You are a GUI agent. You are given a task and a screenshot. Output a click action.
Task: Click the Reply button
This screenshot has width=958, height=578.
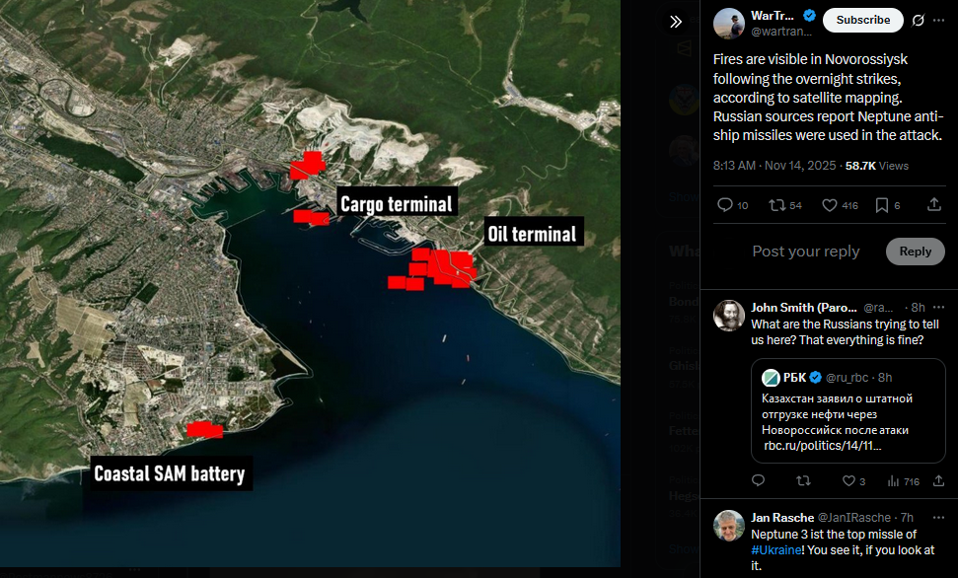pos(915,252)
